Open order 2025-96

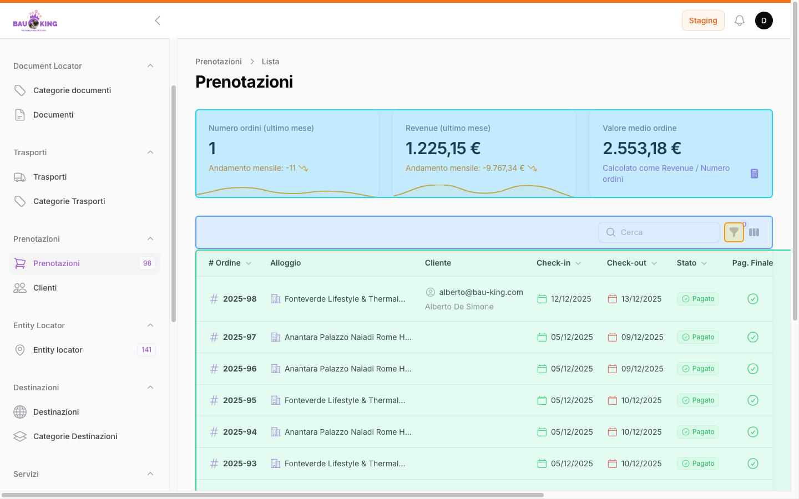[x=240, y=369]
